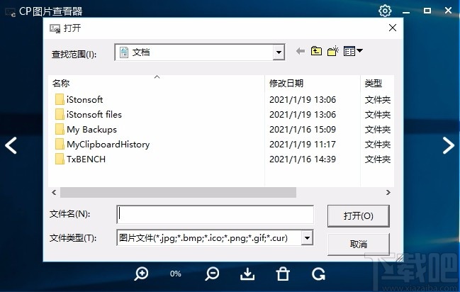Click the rotate image icon
Screen dimensions: 460x292
tap(318, 274)
